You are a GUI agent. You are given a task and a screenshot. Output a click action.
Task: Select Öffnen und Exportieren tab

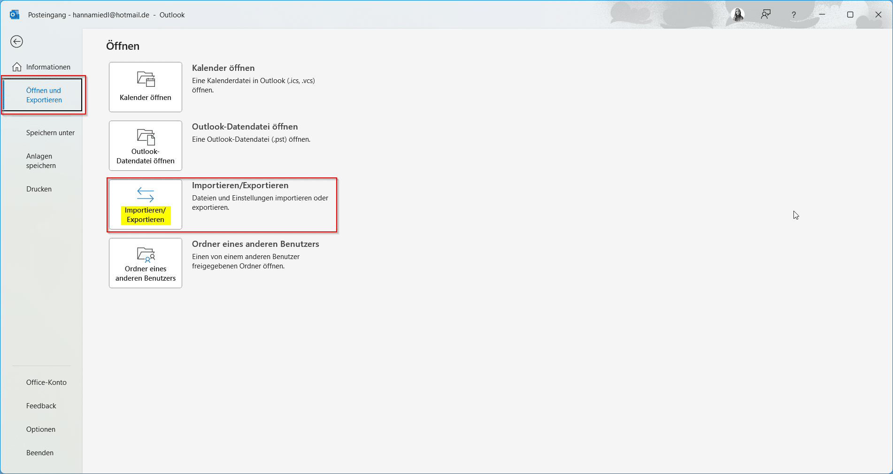(x=44, y=95)
